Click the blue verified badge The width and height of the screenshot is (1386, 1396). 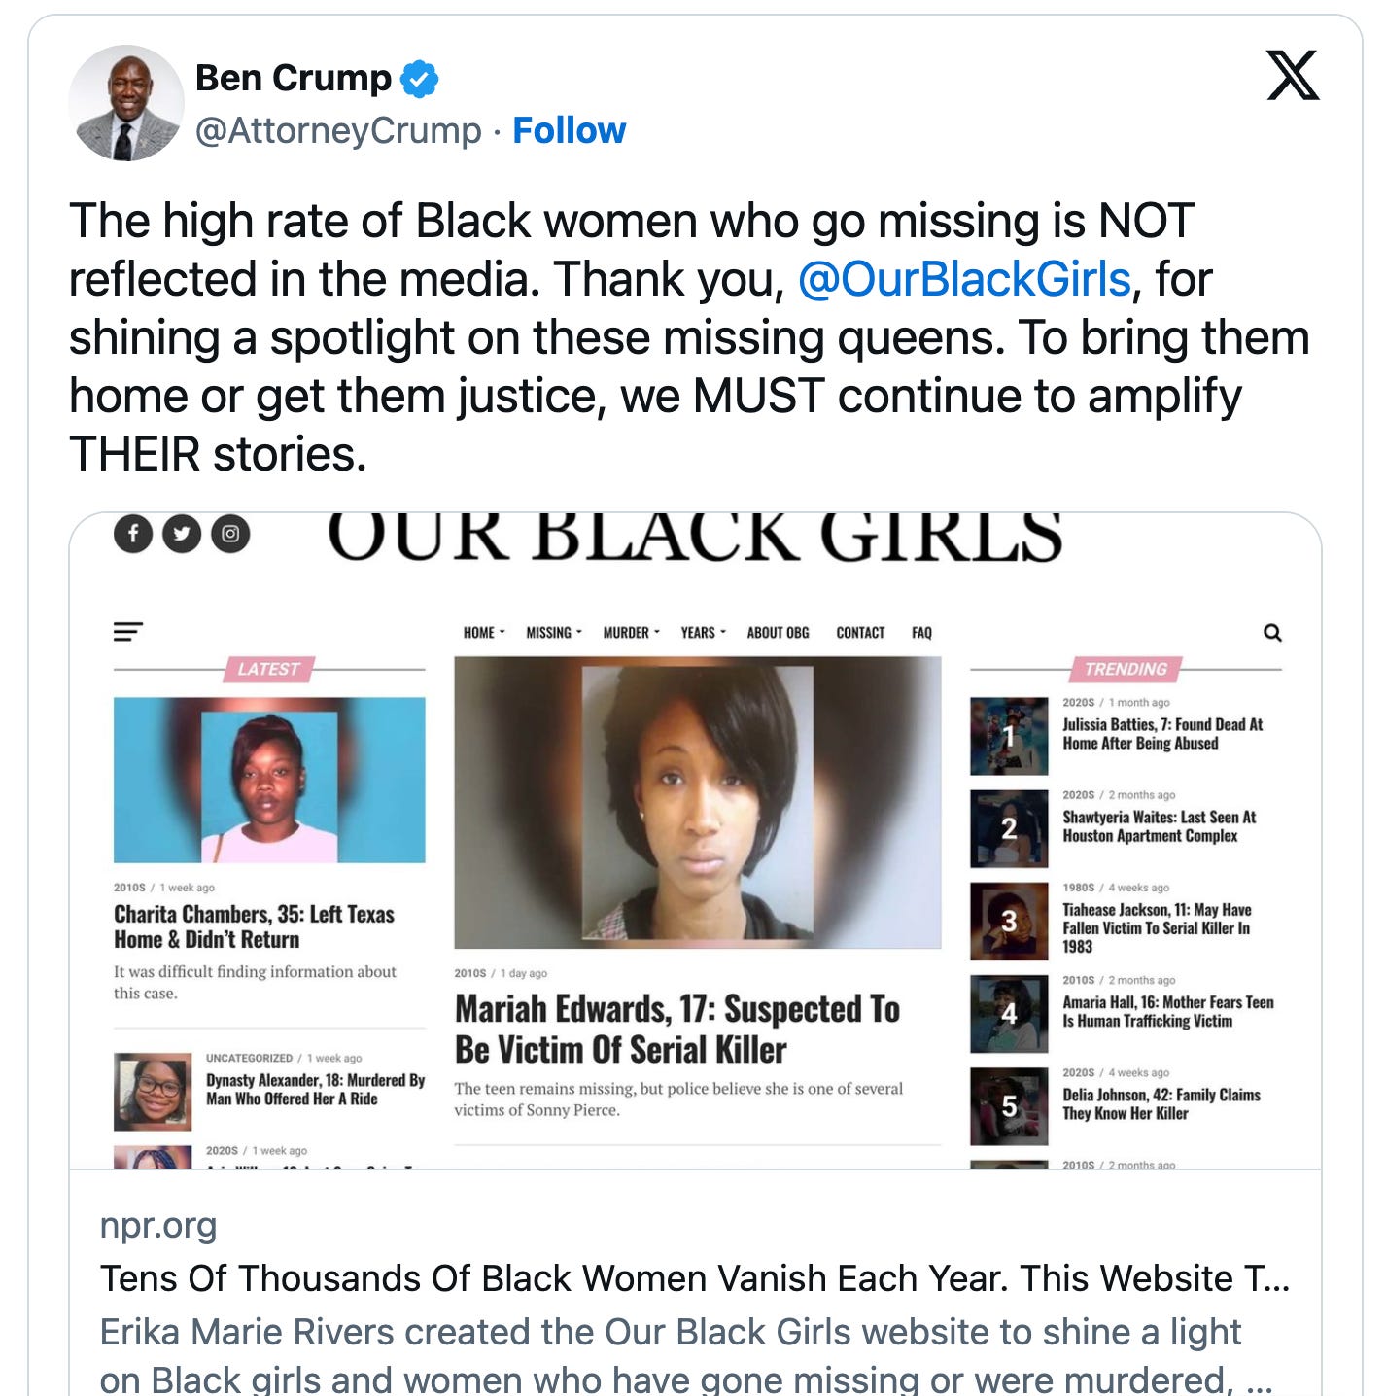tap(420, 79)
